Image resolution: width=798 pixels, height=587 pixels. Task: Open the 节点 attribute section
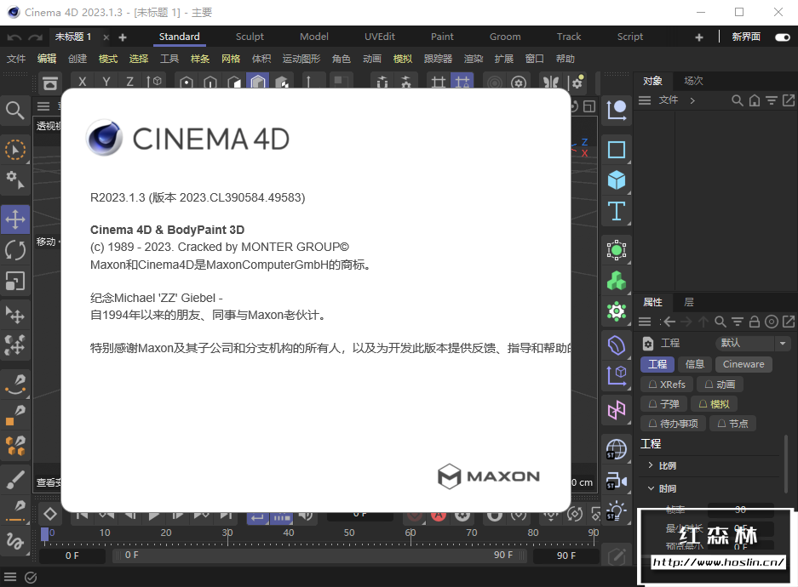(733, 424)
